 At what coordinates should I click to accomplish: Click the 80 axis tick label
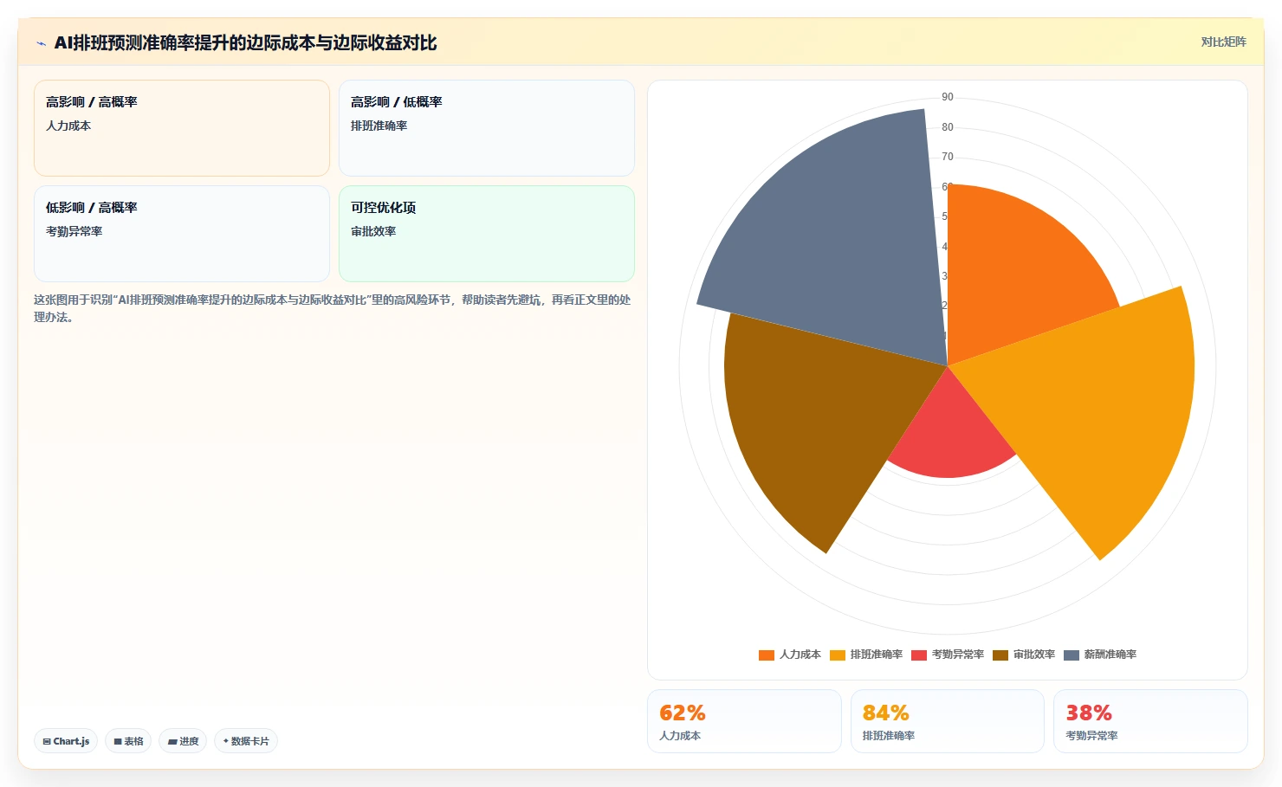pyautogui.click(x=948, y=127)
